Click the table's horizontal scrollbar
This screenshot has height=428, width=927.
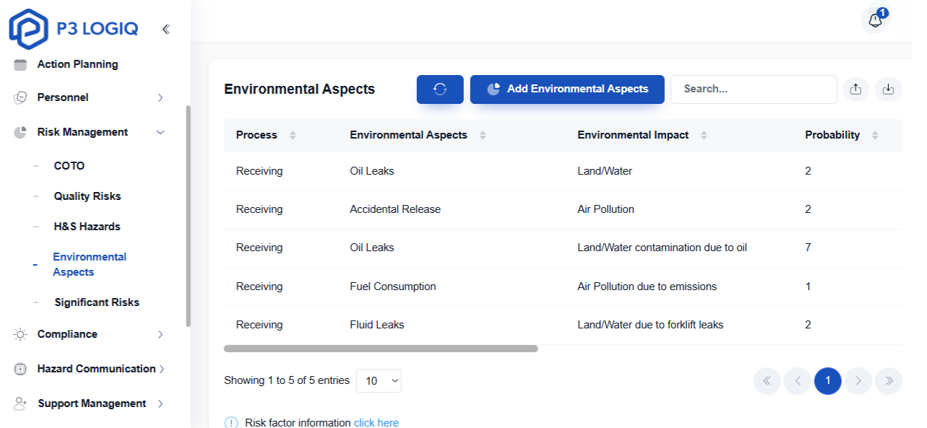coord(381,349)
